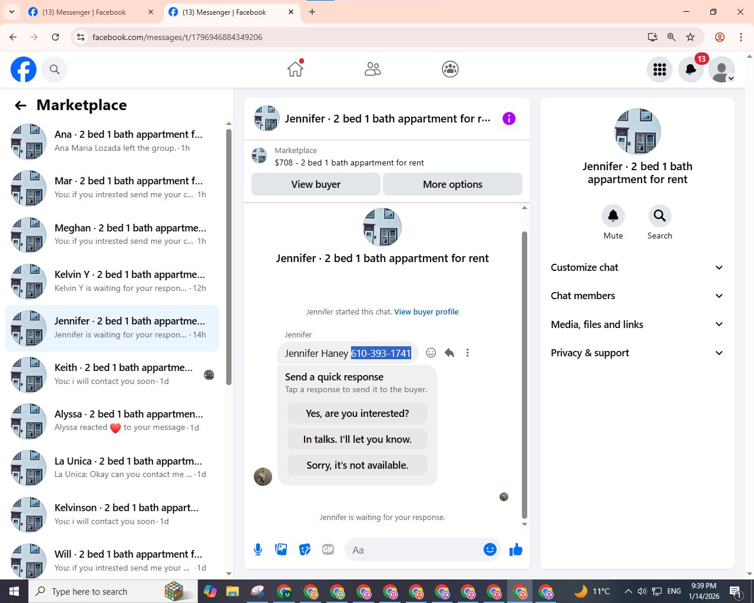754x603 pixels.
Task: Click the View buyer button
Action: click(x=316, y=184)
